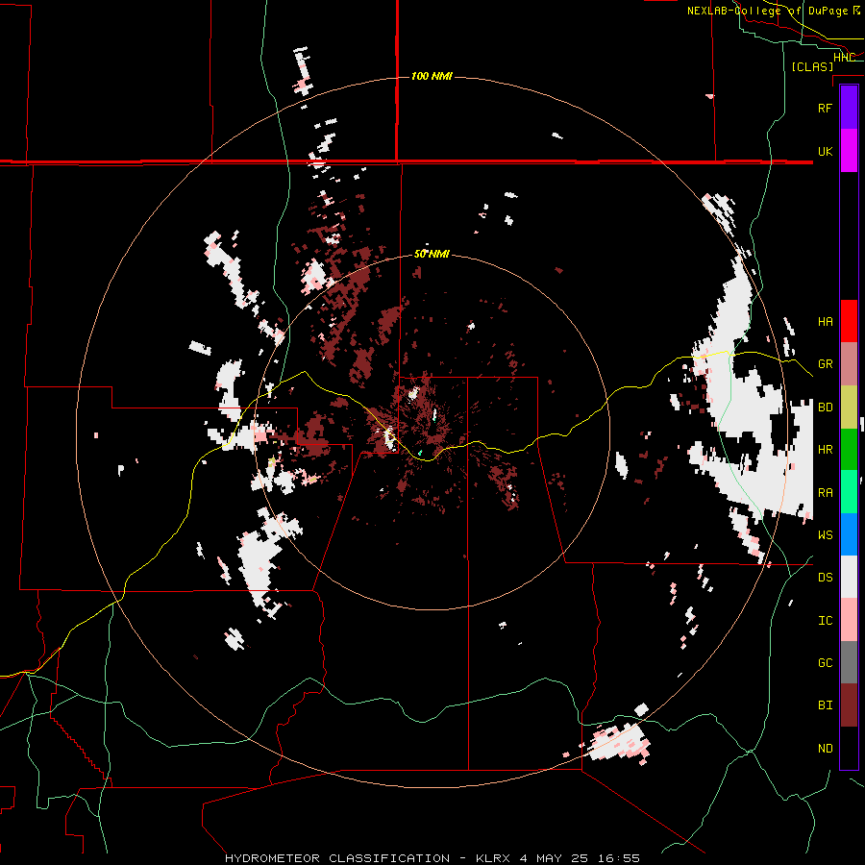
Task: Click the GC legend label
Action: pyautogui.click(x=826, y=662)
